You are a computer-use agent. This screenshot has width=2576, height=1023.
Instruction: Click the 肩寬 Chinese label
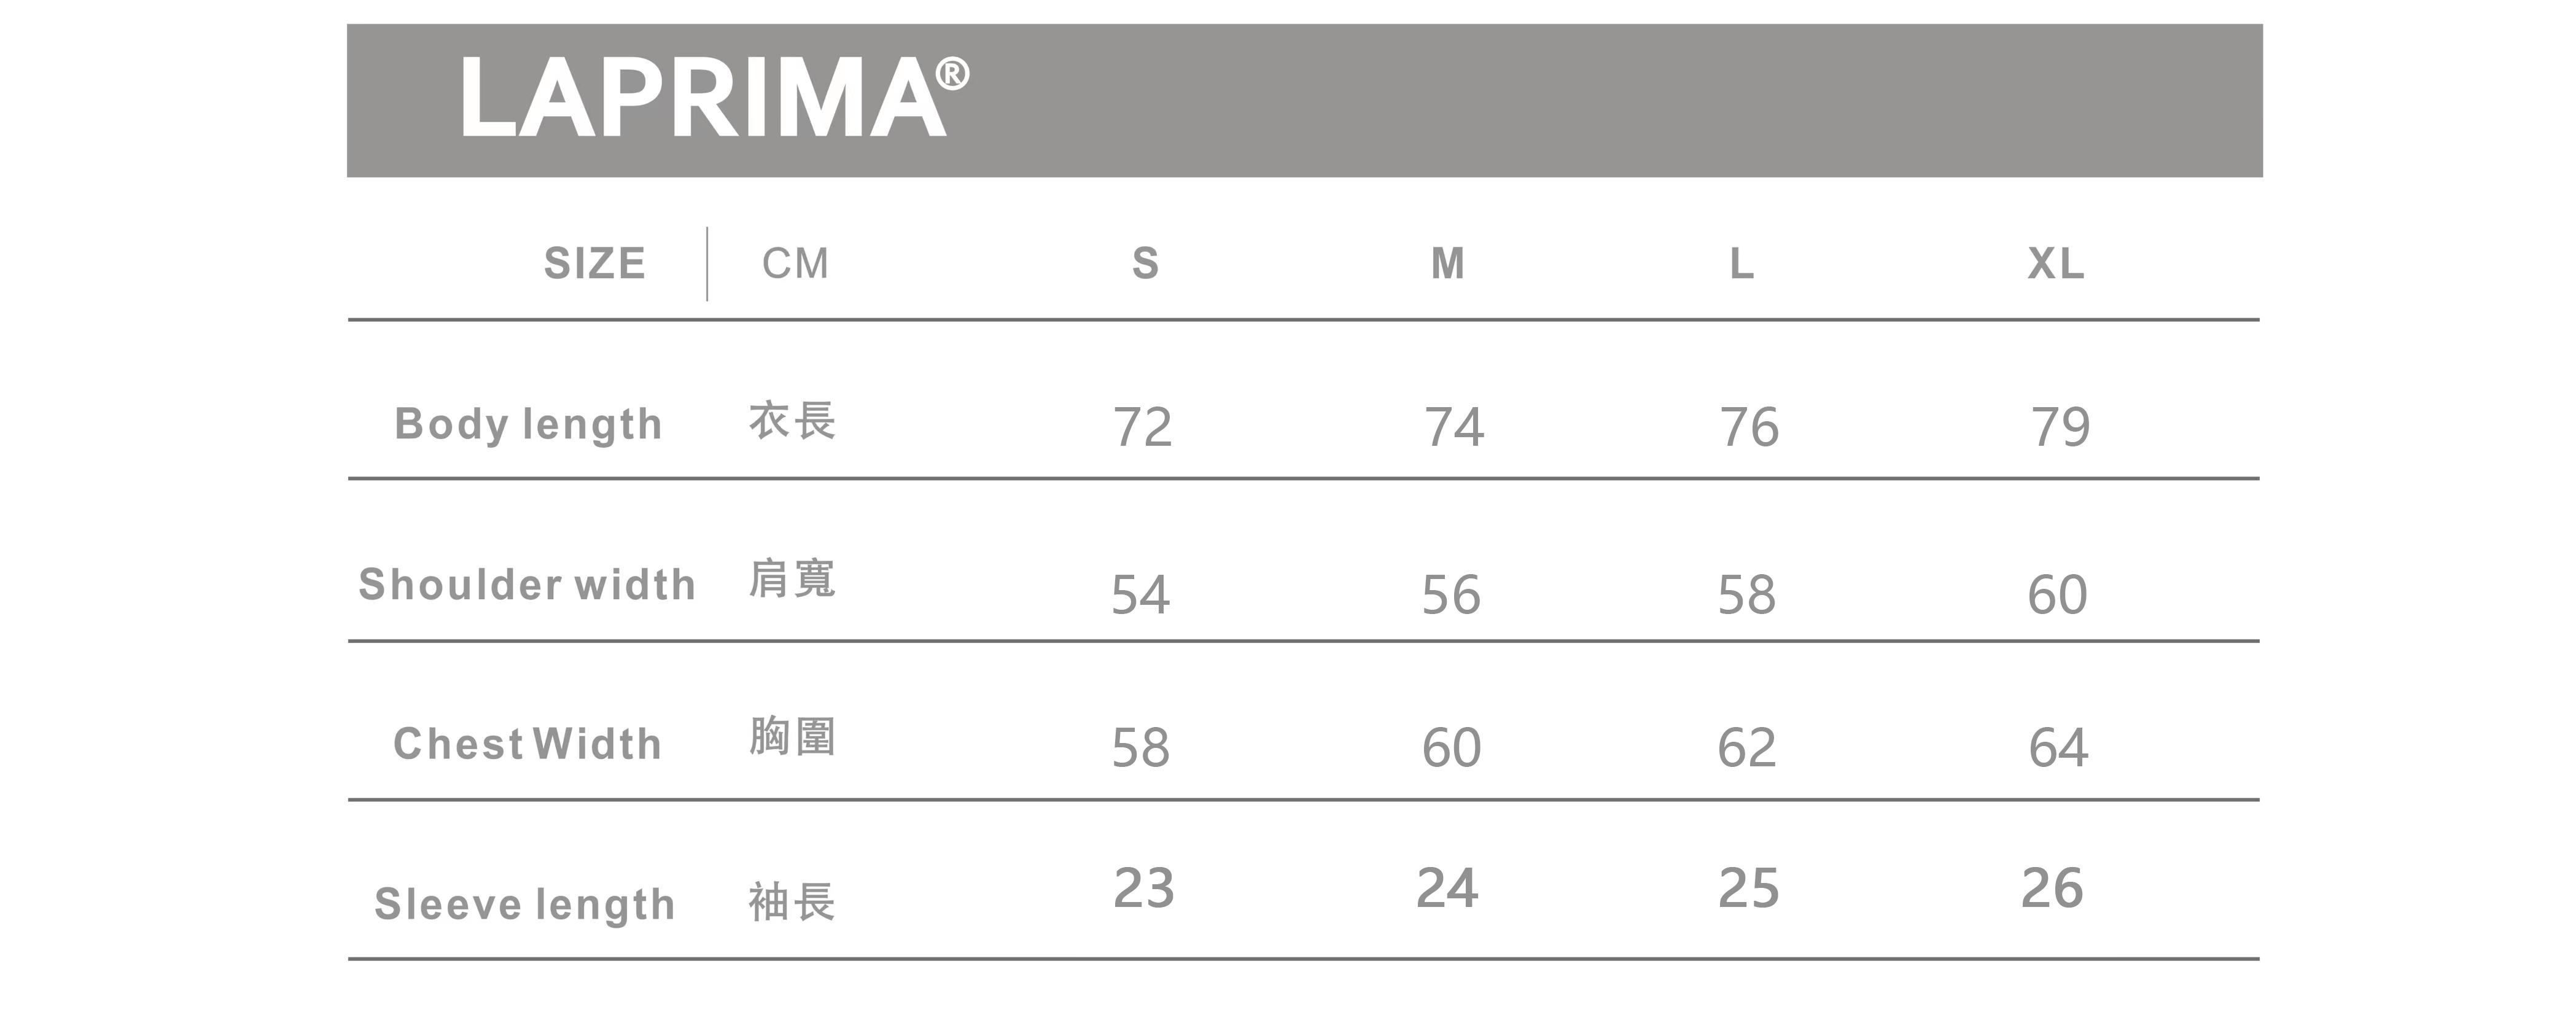click(792, 580)
